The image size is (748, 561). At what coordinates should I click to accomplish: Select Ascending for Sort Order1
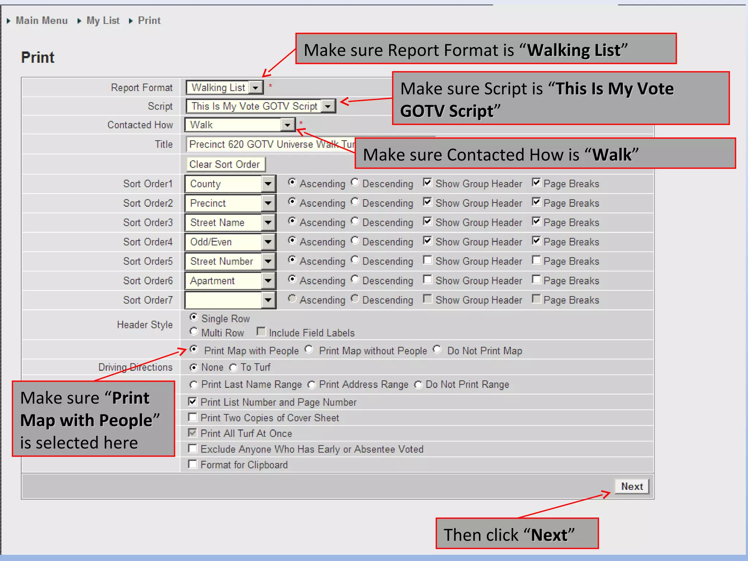click(x=292, y=182)
